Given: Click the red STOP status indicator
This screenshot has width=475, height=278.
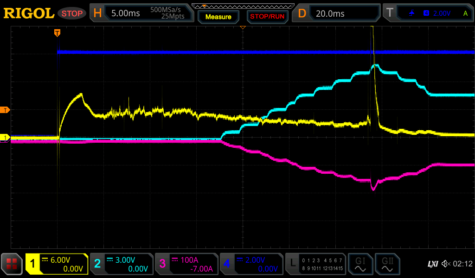Looking at the screenshot, I should click(x=72, y=13).
